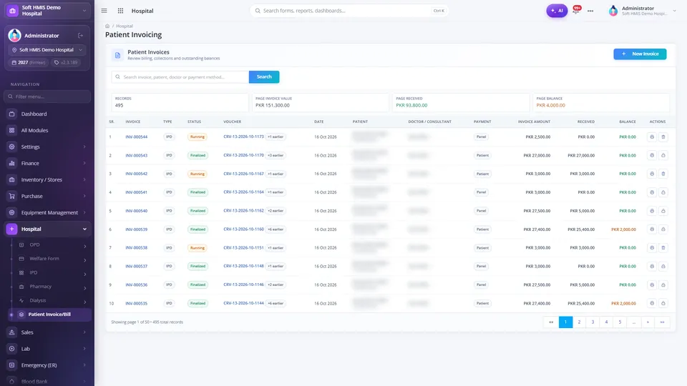687x386 pixels.
Task: Collapse the Hospital menu section
Action: coord(47,229)
